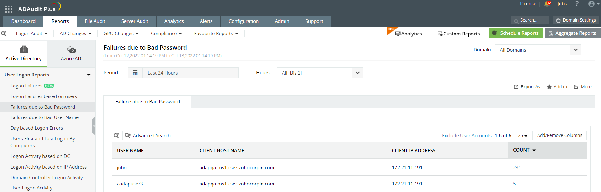The height and width of the screenshot is (192, 601).
Task: Open the apps grid launcher icon
Action: [9, 9]
